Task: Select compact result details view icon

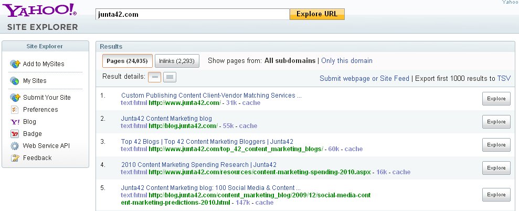Action: pos(154,77)
